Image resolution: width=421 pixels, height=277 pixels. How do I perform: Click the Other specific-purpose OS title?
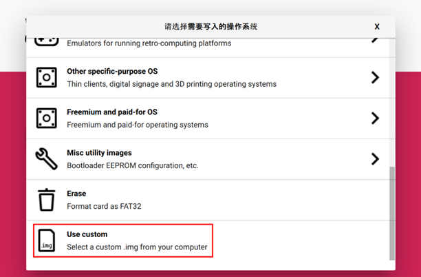coord(111,71)
